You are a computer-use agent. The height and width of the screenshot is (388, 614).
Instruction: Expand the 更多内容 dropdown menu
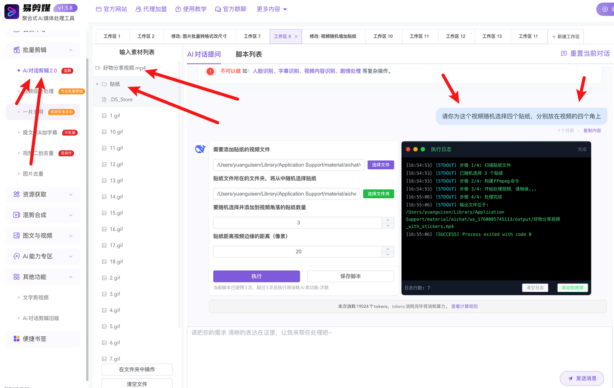[x=272, y=9]
